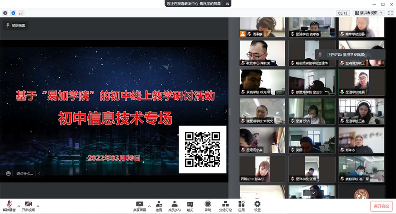Select 星澄学校施展 speaking tile
This screenshot has height=214, width=396.
[362, 82]
